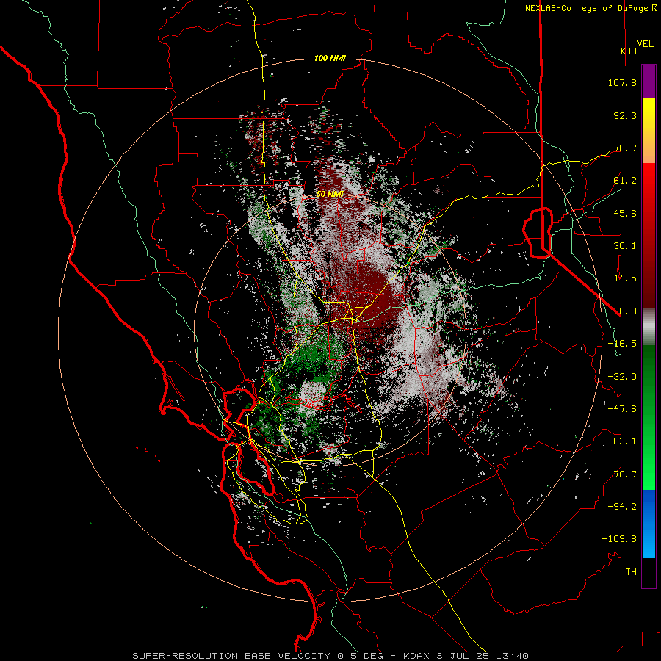Click the -109.8 scale value
661x661 pixels.
(619, 539)
